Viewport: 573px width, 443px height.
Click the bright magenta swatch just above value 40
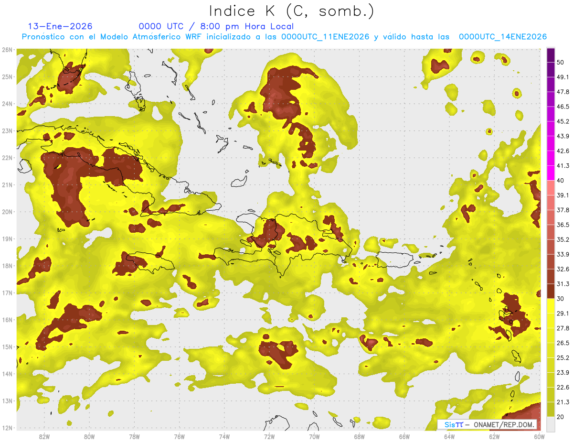(x=551, y=173)
